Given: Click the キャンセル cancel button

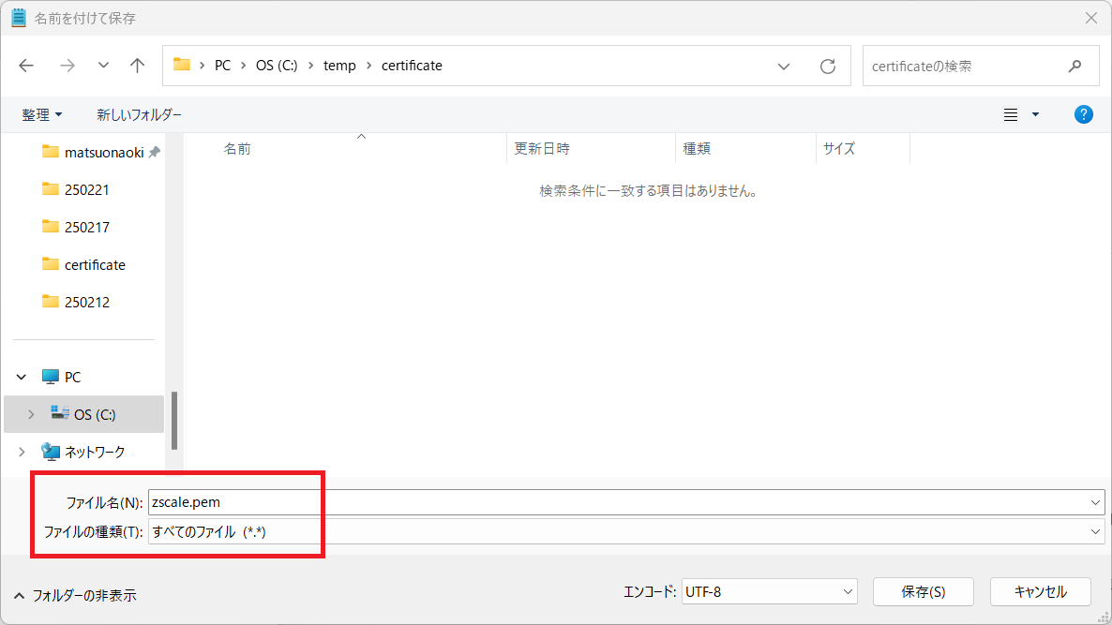Looking at the screenshot, I should 1040,591.
